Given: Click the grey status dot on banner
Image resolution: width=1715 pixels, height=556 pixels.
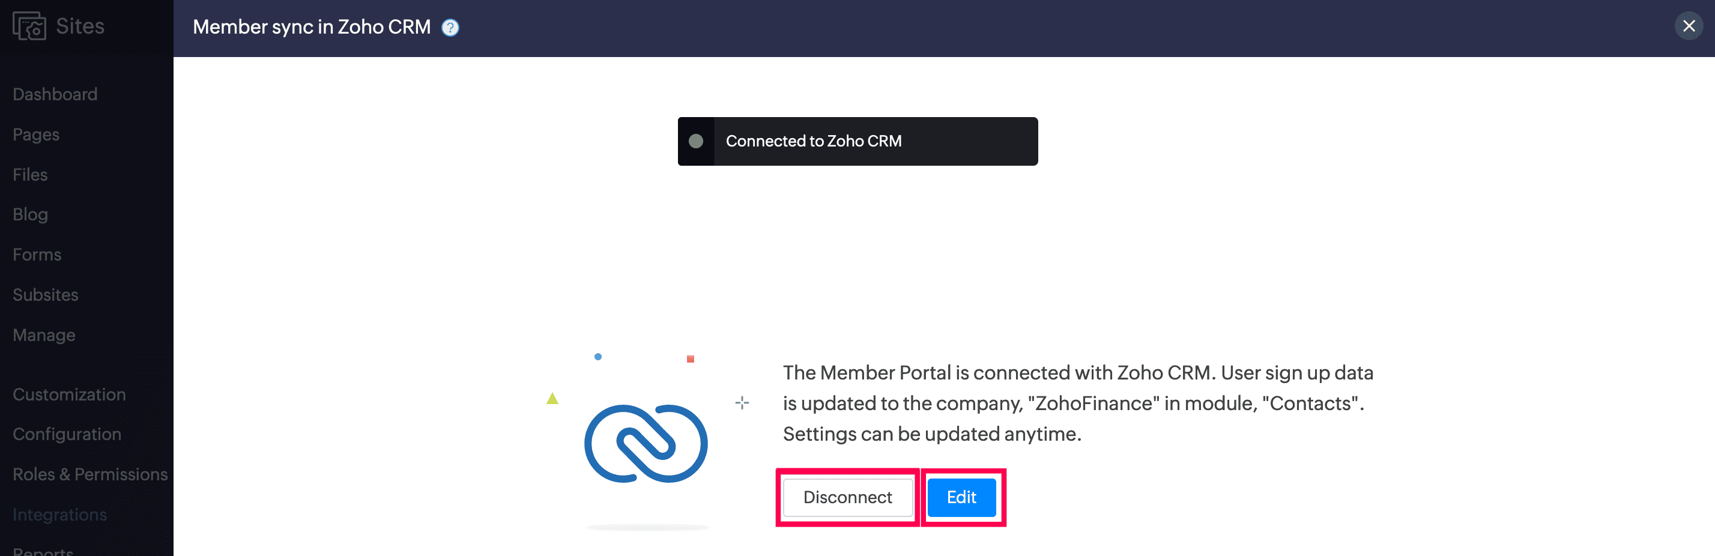Looking at the screenshot, I should tap(696, 141).
